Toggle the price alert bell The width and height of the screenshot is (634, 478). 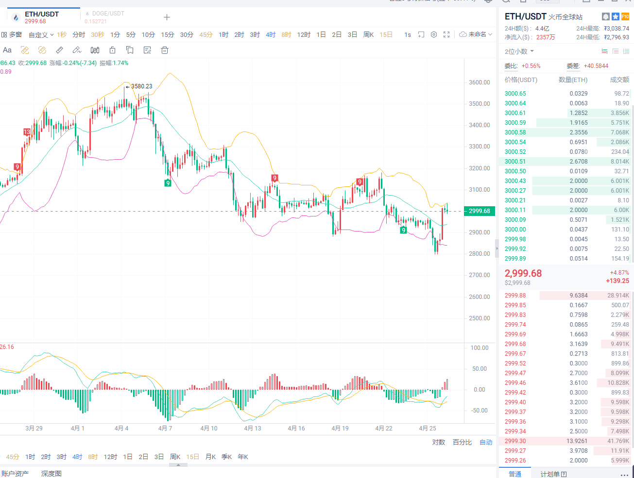606,16
